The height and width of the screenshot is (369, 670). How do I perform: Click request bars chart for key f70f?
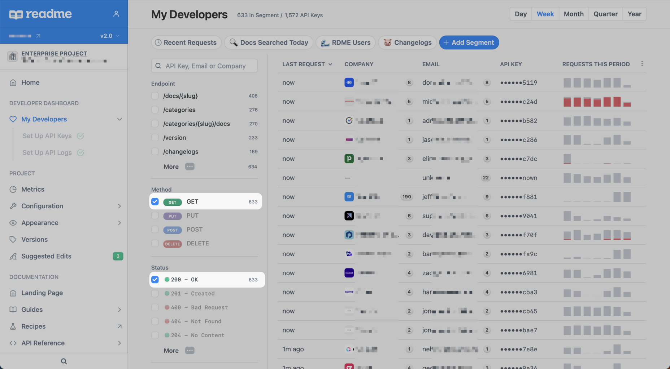pyautogui.click(x=597, y=235)
